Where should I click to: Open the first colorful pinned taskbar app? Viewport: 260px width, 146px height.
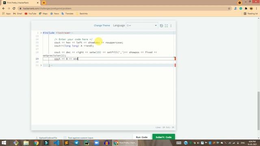coord(16,143)
